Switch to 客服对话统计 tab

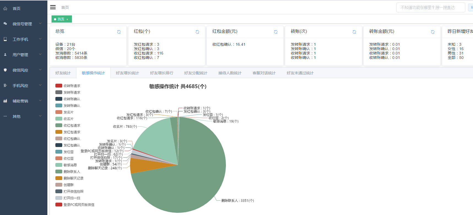(x=264, y=73)
